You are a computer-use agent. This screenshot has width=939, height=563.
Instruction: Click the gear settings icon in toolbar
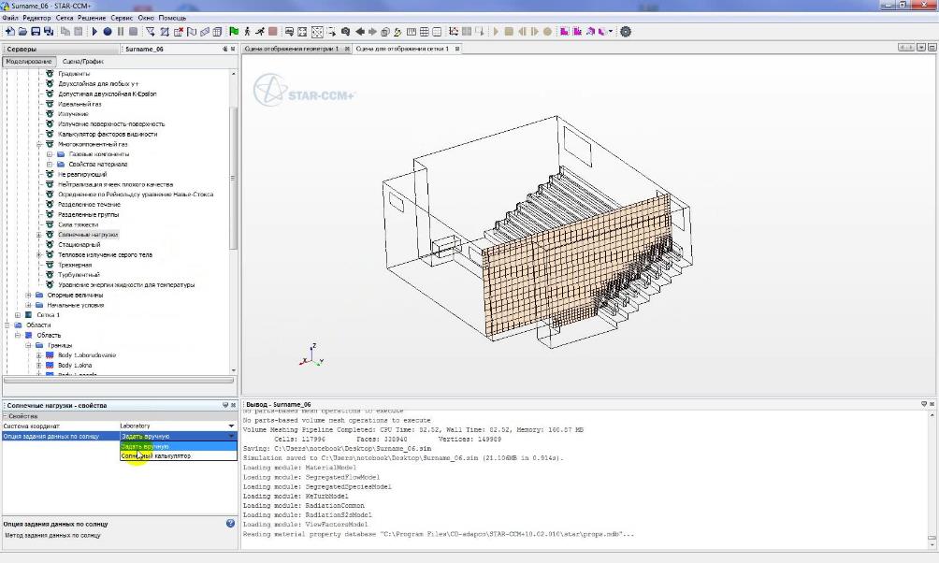click(626, 31)
